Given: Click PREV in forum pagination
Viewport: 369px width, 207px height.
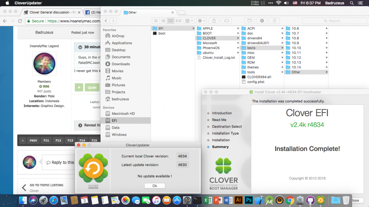Looking at the screenshot, I should [x=33, y=140].
